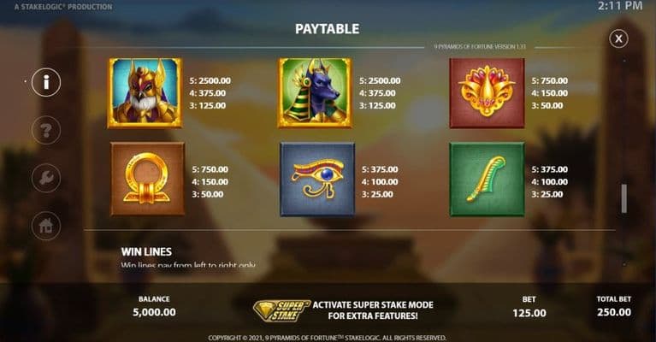
Task: Click the Paytable title heading
Action: [328, 29]
